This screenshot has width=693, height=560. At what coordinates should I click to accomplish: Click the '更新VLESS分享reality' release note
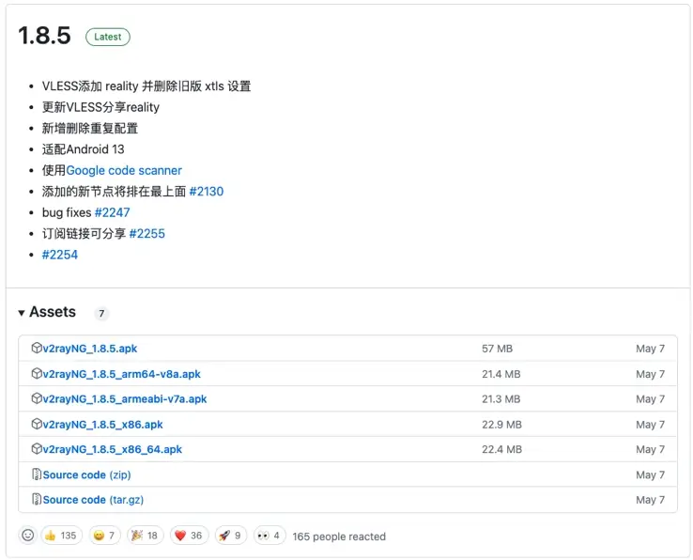pos(100,107)
